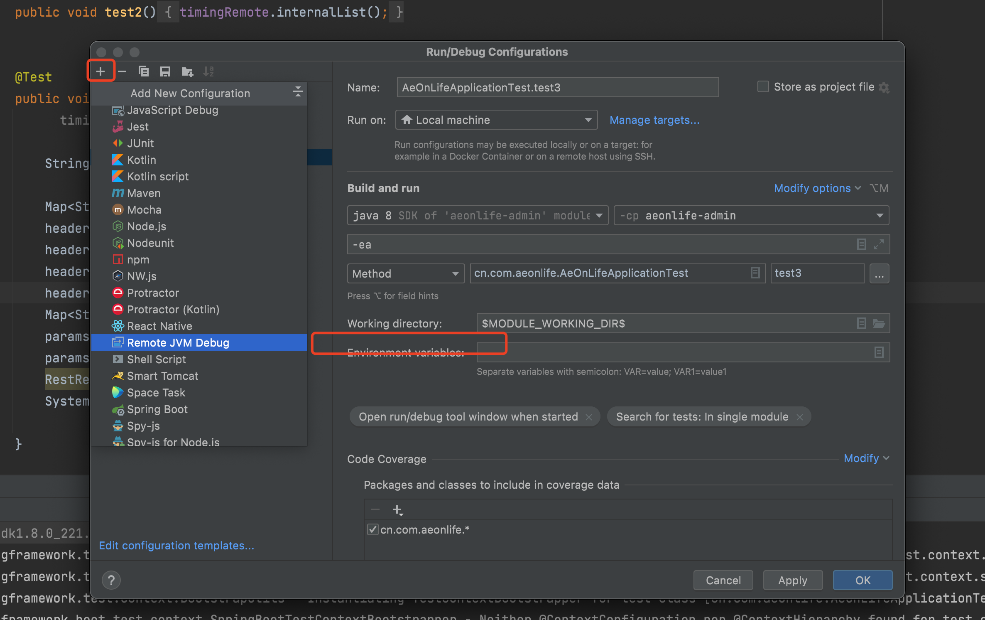Click the Apply button
This screenshot has height=620, width=985.
[793, 580]
